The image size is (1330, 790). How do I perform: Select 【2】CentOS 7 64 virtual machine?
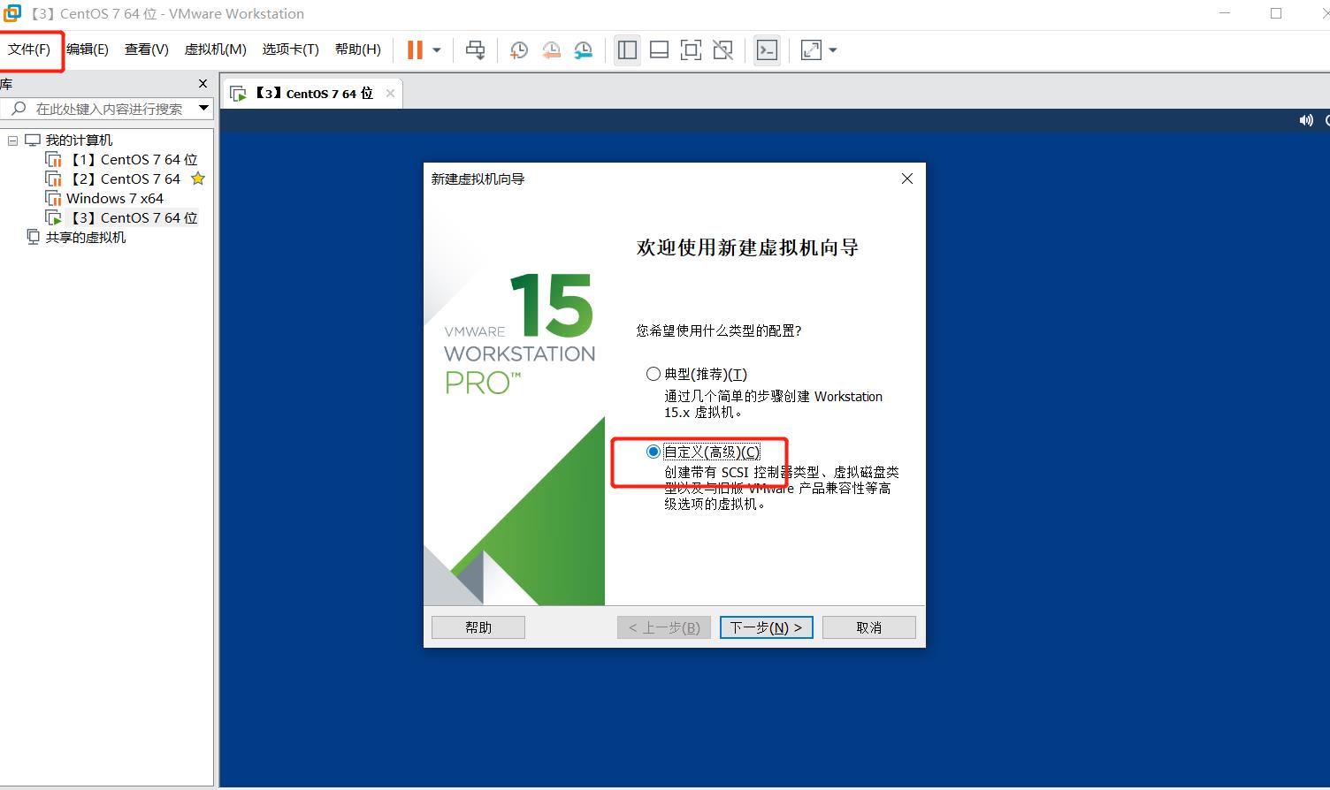pos(125,179)
